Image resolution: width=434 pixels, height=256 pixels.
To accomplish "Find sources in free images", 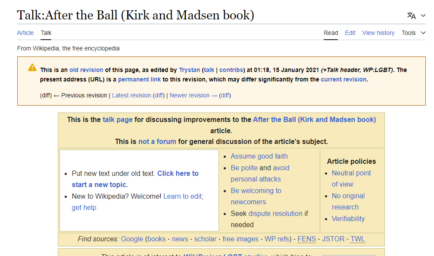I will click(x=240, y=239).
